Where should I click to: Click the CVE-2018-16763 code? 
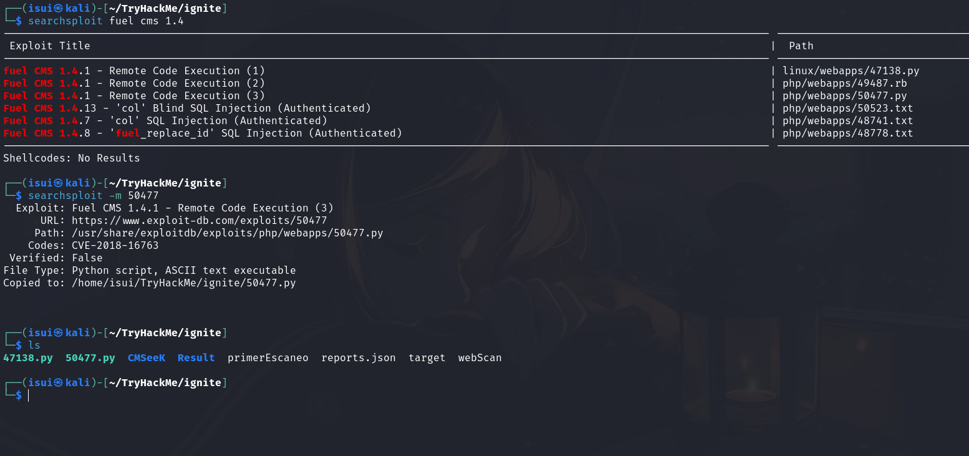click(x=115, y=245)
